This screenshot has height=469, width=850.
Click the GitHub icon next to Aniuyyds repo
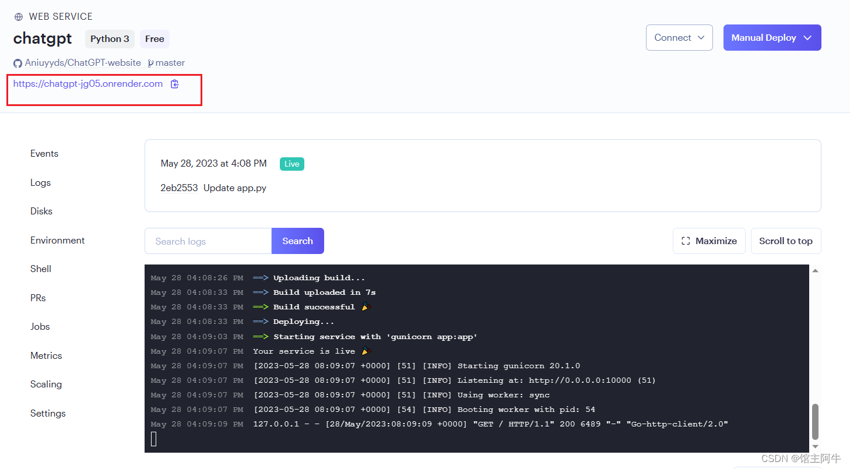(x=17, y=63)
